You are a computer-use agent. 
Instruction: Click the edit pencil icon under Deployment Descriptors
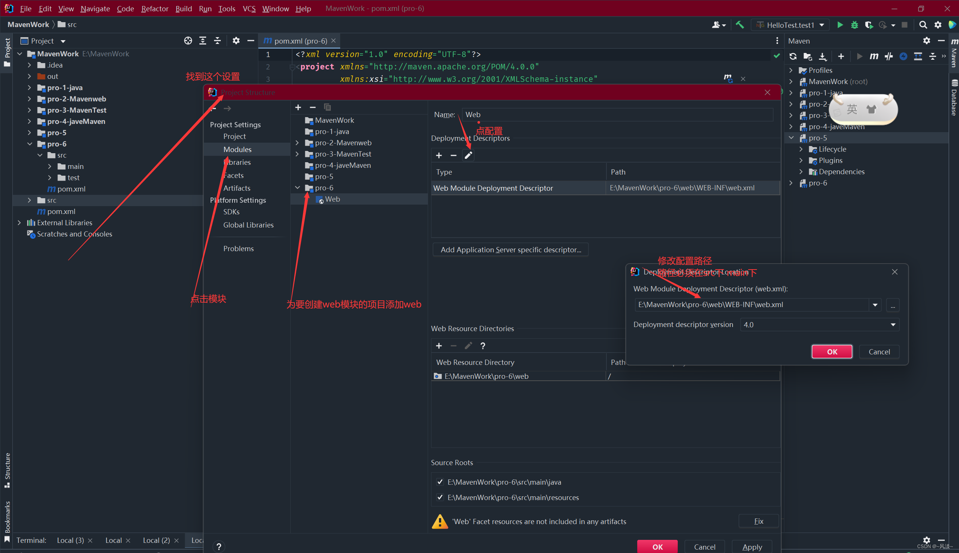[x=468, y=155]
